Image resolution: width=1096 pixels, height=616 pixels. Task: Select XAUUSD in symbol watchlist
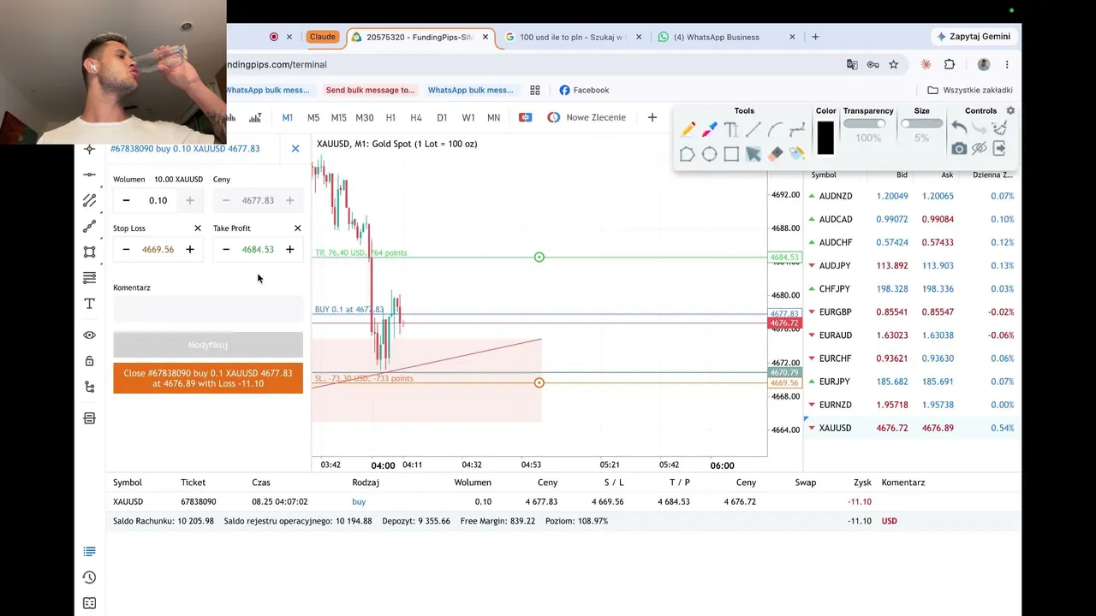pos(911,428)
